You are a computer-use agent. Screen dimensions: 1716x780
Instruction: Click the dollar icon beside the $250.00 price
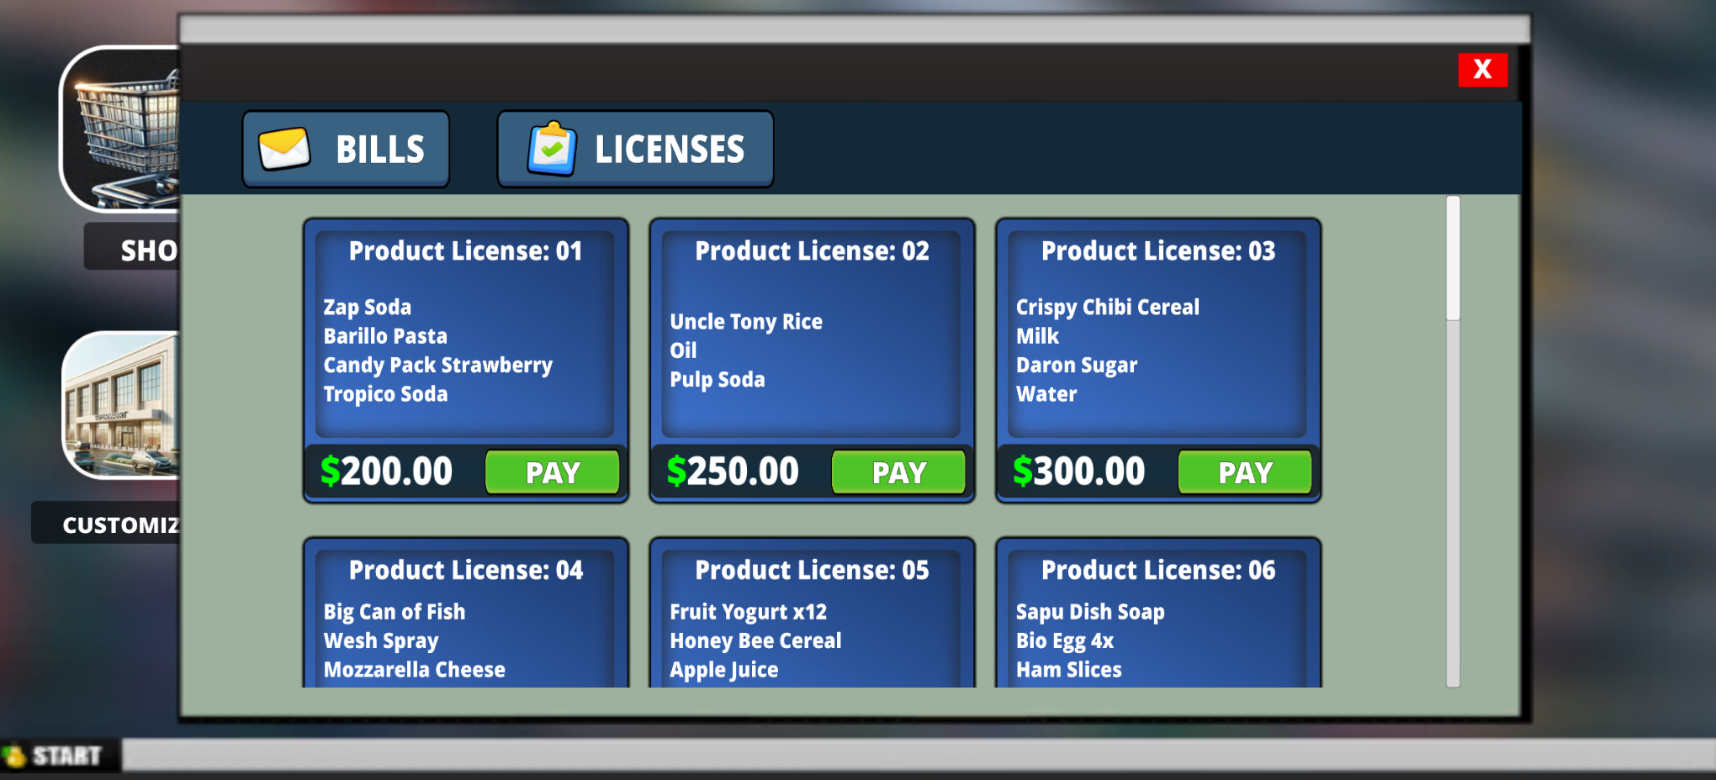click(x=675, y=471)
